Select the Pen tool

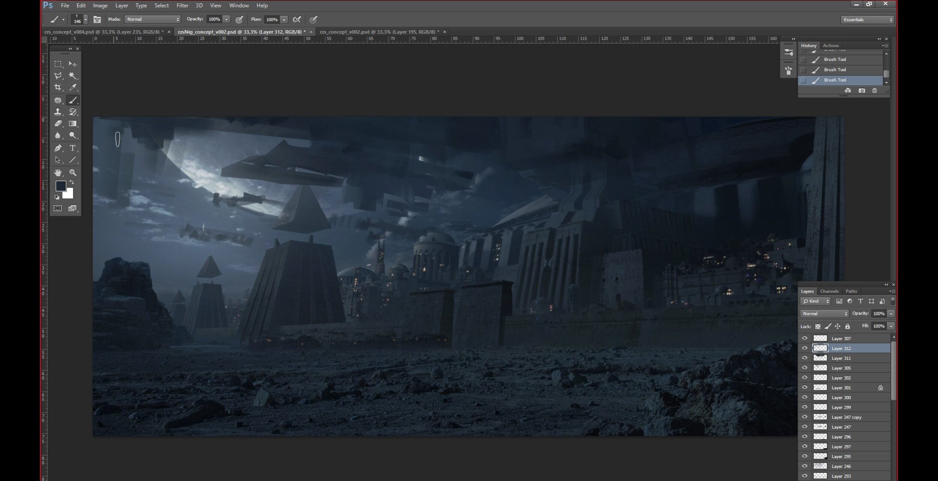point(58,148)
